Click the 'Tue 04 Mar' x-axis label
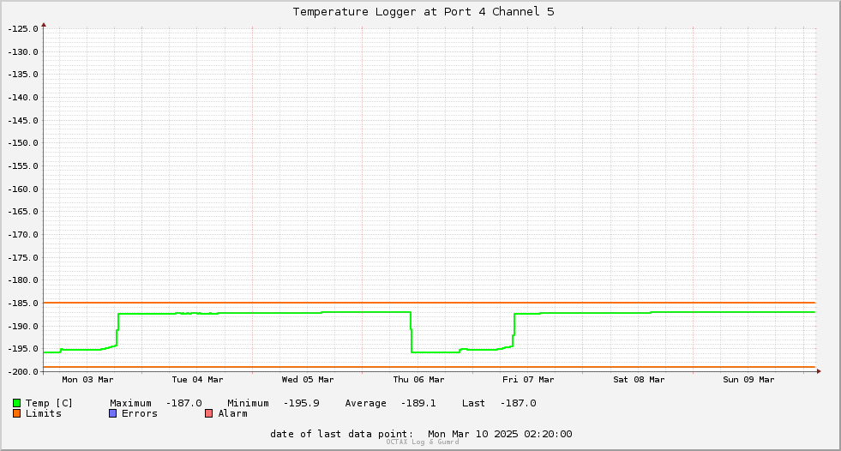This screenshot has width=841, height=451. pos(197,380)
